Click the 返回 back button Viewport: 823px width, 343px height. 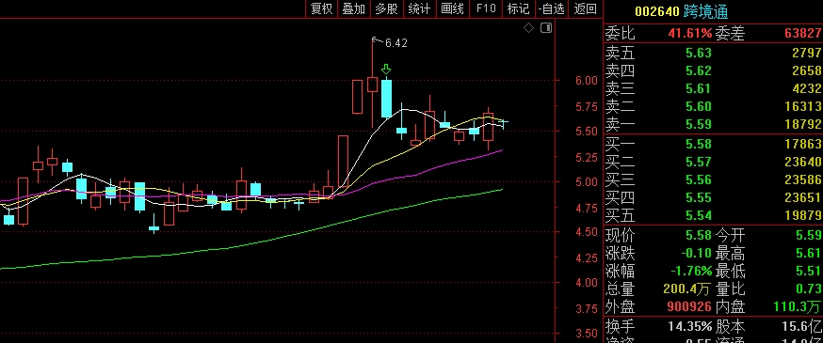[585, 8]
